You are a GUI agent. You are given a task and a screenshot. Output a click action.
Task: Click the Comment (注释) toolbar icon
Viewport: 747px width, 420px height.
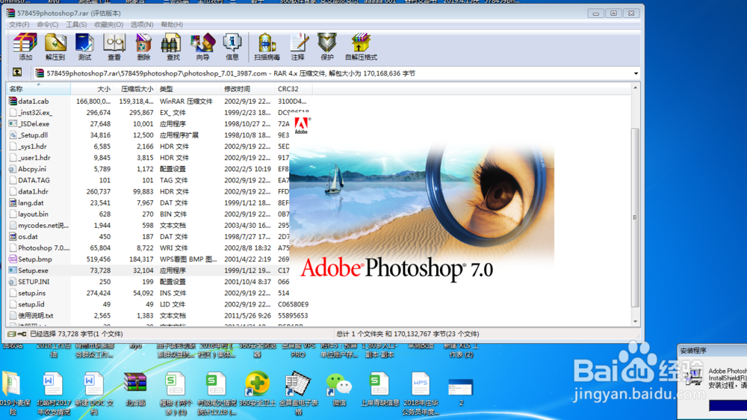point(298,47)
